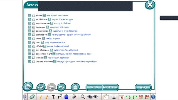Click the grayed previous page arrow
Viewport: 178px width, 100px height.
(x=51, y=87)
